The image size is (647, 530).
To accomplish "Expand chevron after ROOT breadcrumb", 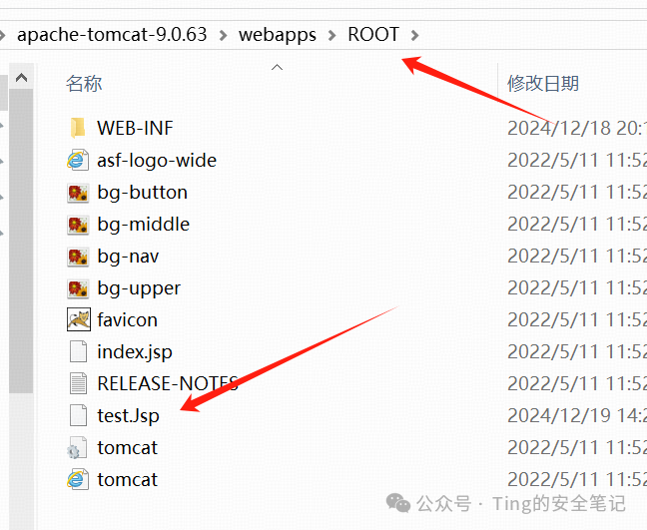I will point(414,36).
